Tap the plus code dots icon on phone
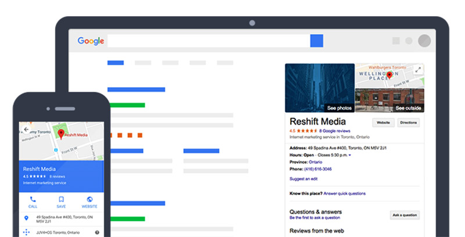Image resolution: width=465 pixels, height=237 pixels. 26,232
